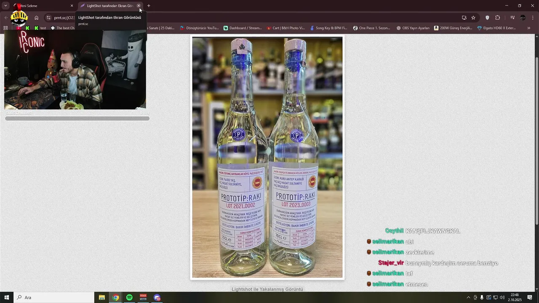Open File Explorer from the taskbar
Screen dimensions: 539x303
(x=102, y=298)
